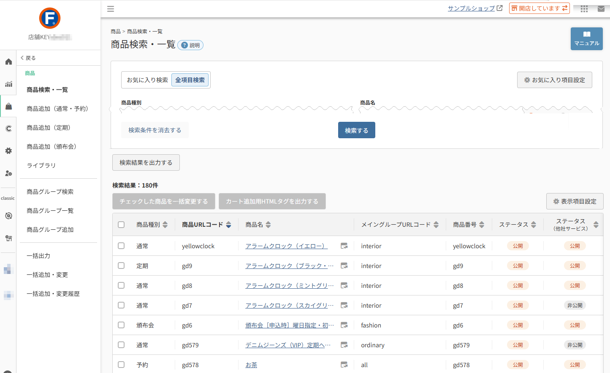
Task: Click the マニュアル book button
Action: (x=586, y=39)
